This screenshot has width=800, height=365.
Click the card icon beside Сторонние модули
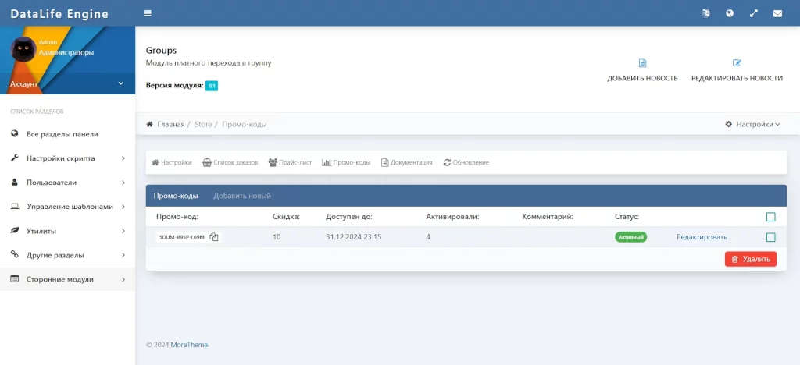14,279
